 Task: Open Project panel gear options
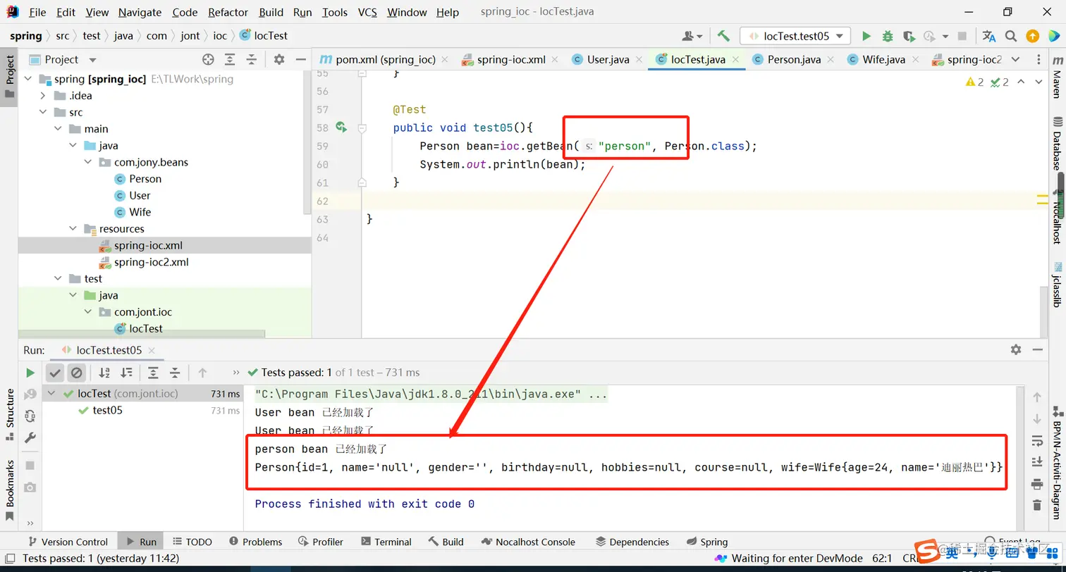[x=279, y=60]
